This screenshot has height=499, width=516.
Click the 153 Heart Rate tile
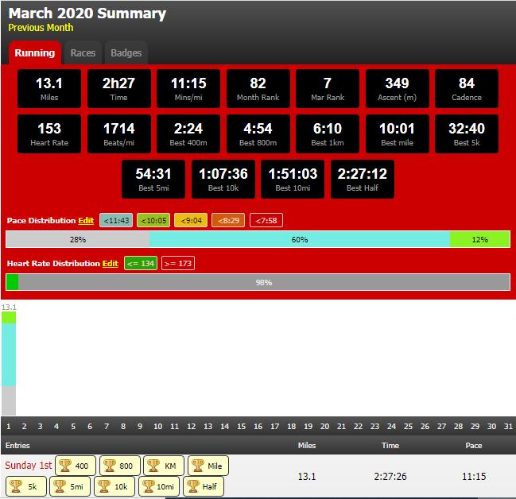tap(49, 133)
